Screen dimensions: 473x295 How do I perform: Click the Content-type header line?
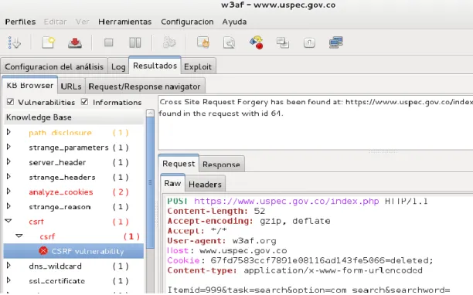[294, 270]
